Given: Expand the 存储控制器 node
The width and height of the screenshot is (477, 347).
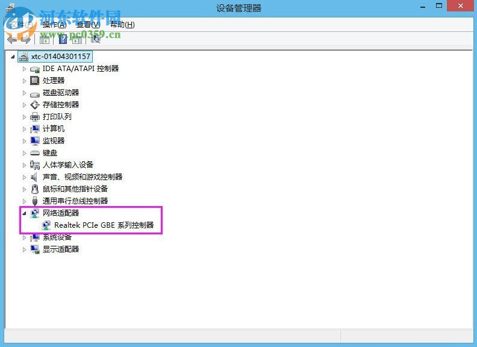Looking at the screenshot, I should [x=24, y=105].
